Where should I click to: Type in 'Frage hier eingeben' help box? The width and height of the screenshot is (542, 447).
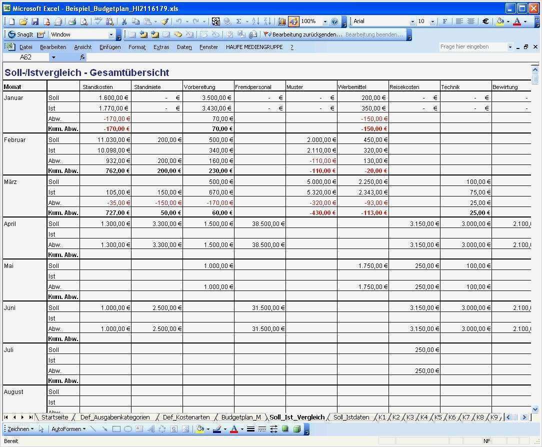[x=473, y=46]
